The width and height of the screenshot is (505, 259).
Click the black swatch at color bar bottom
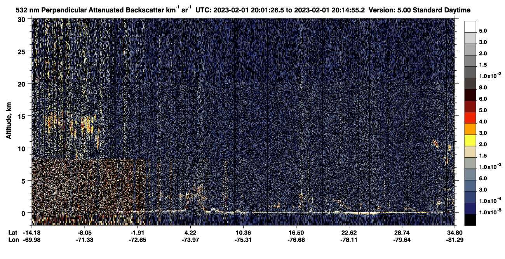pos(470,220)
